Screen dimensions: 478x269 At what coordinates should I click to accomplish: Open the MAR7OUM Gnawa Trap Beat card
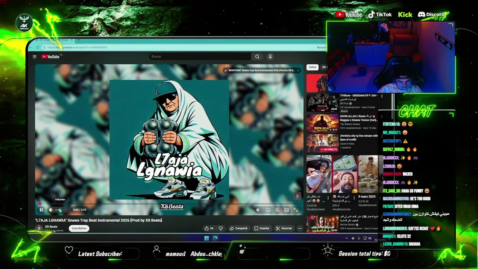(261, 70)
